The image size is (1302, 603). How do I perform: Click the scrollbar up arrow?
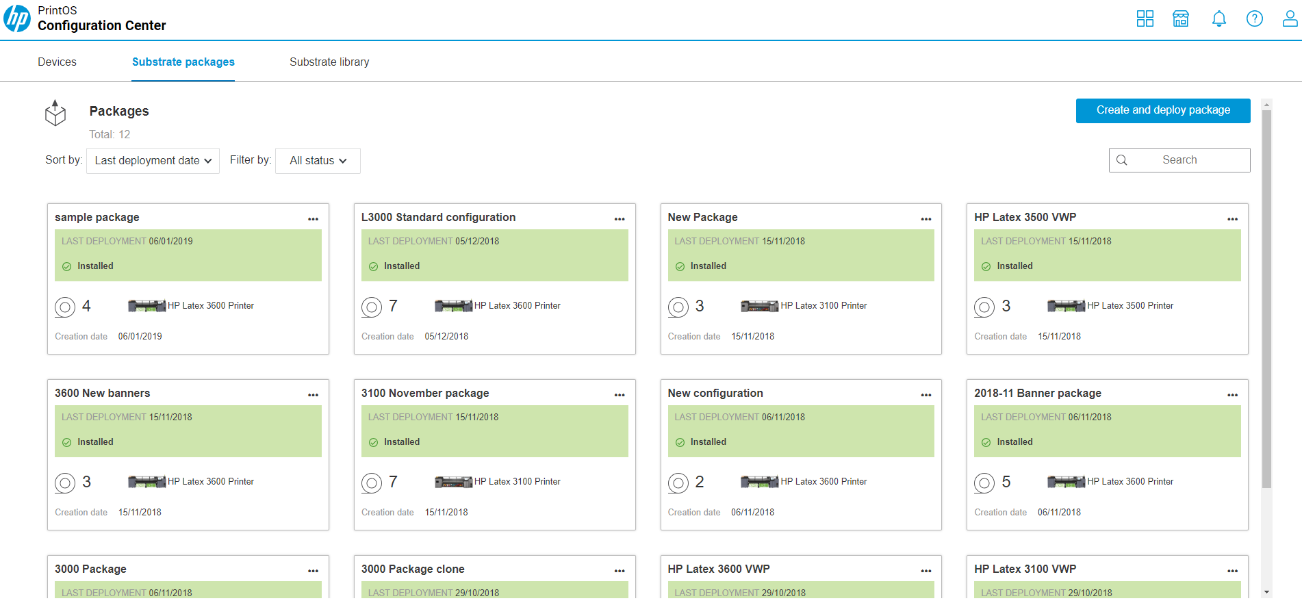click(1266, 105)
